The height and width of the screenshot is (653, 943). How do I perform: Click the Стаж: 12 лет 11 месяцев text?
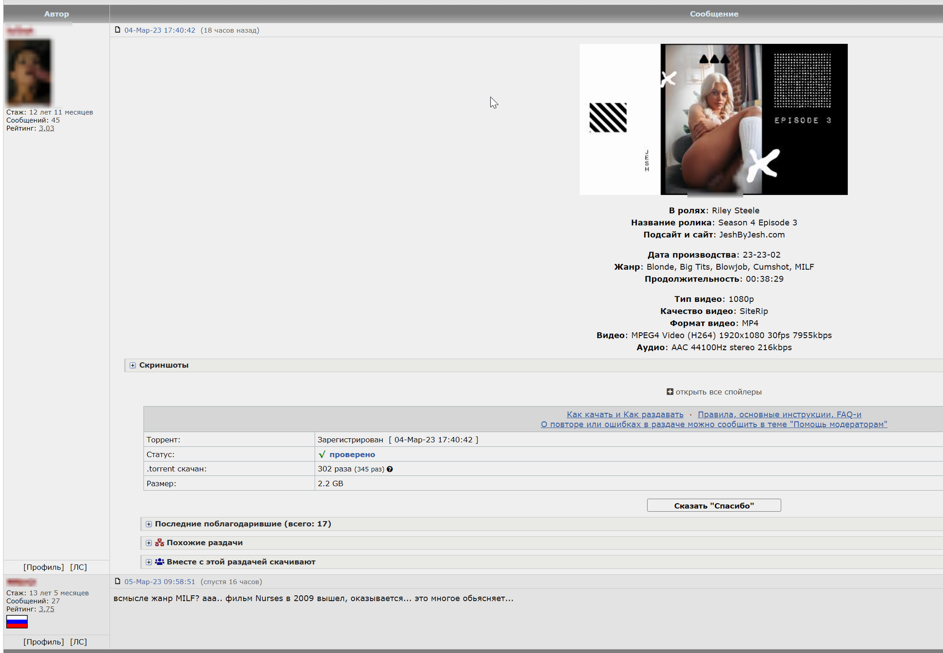pyautogui.click(x=50, y=112)
